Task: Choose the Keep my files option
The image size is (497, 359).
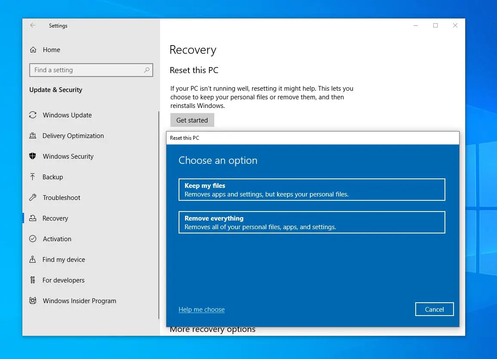Action: (312, 190)
